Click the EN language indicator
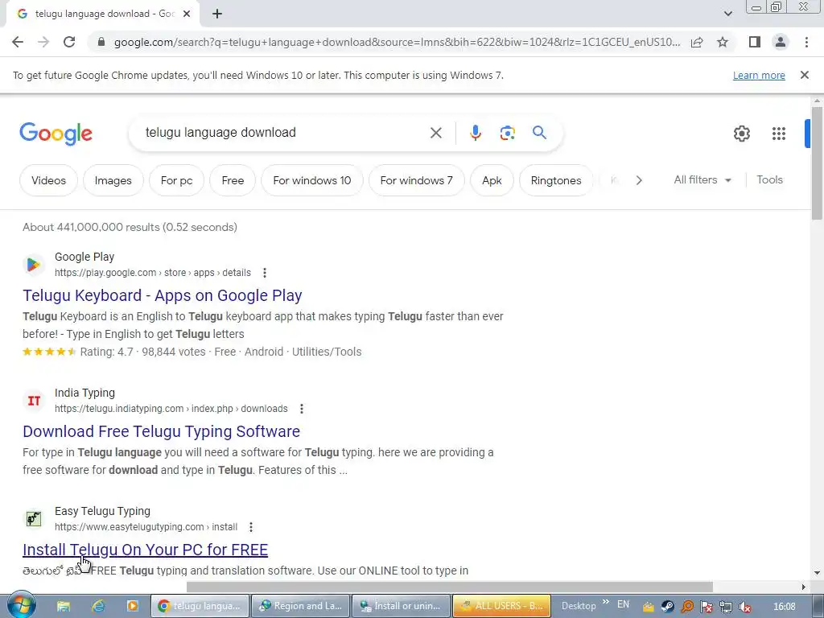 (x=624, y=604)
